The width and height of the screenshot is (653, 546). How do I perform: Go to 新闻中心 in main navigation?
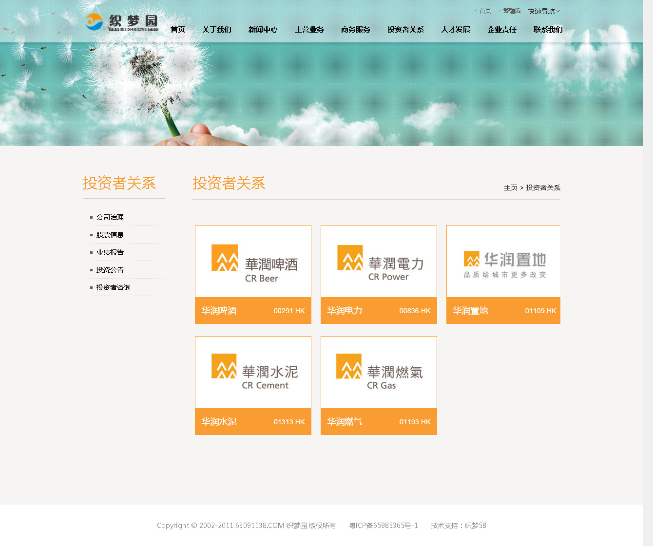tap(263, 30)
